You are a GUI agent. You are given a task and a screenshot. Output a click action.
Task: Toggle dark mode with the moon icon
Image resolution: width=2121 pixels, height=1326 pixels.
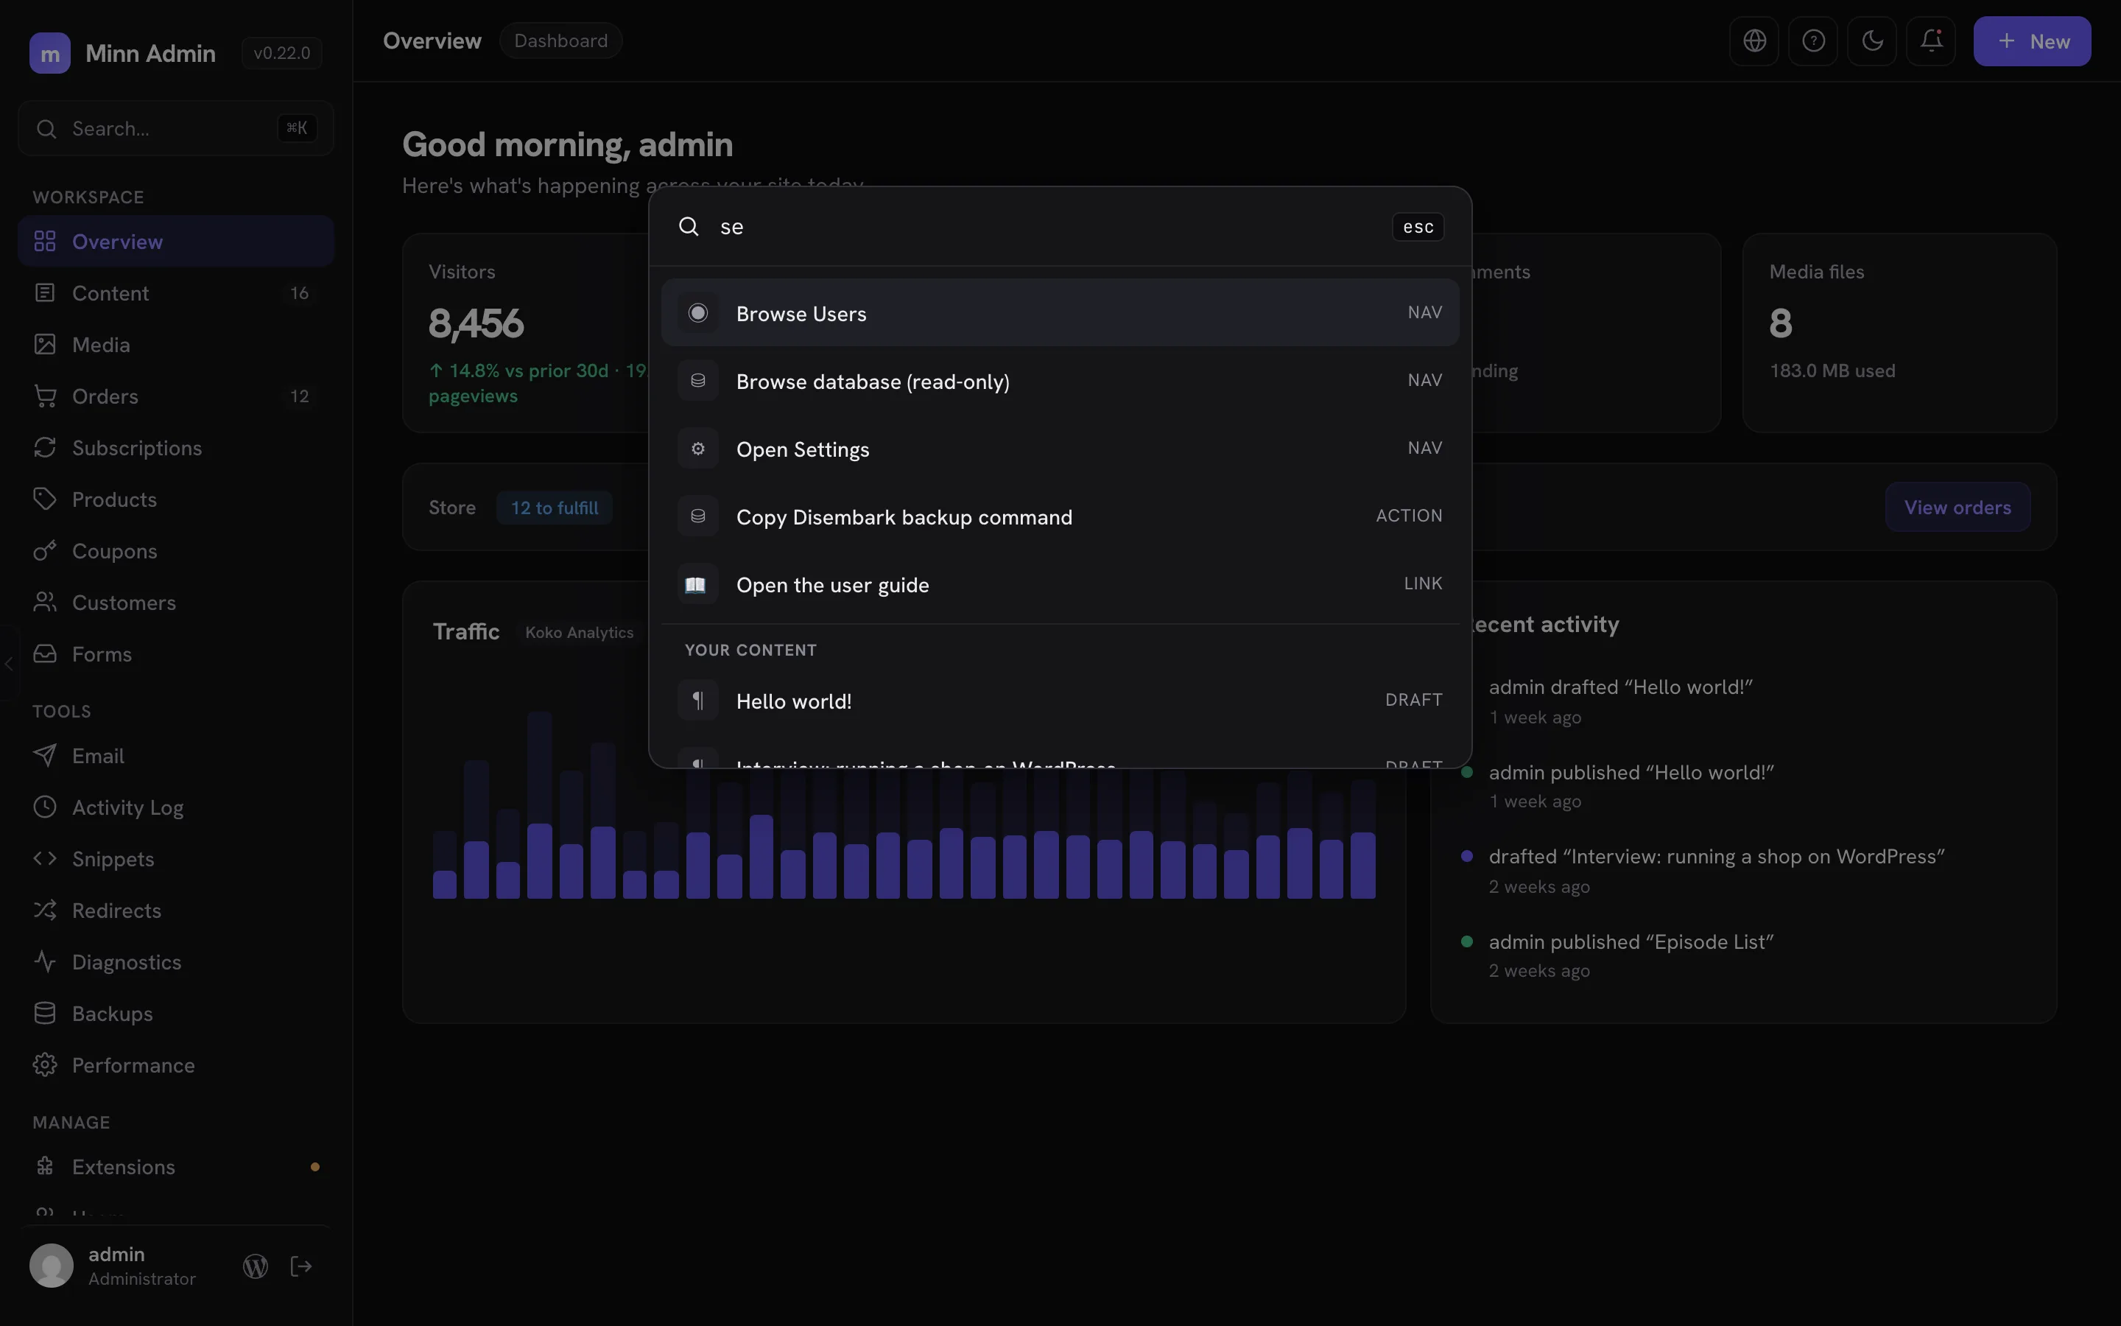tap(1872, 41)
